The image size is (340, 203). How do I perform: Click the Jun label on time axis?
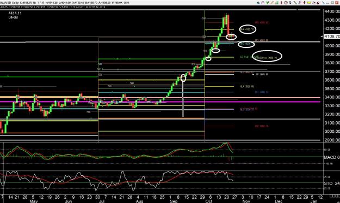[69, 201]
